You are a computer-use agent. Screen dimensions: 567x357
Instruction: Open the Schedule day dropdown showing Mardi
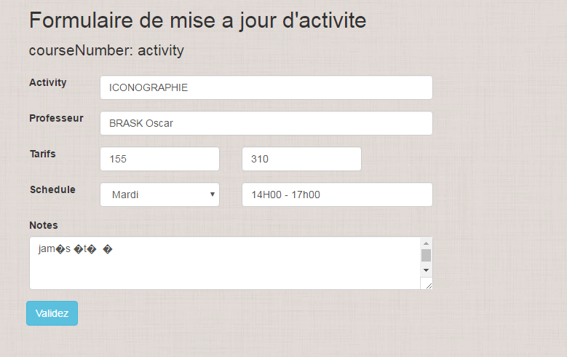pos(159,195)
